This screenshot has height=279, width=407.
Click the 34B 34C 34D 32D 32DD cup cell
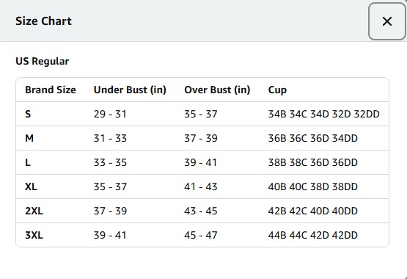pyautogui.click(x=323, y=114)
